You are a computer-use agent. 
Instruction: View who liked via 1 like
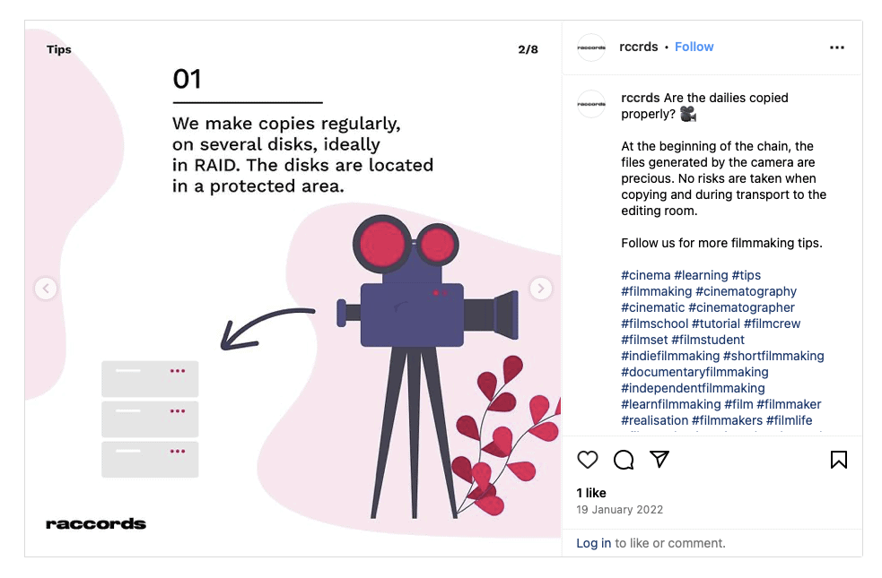[591, 493]
